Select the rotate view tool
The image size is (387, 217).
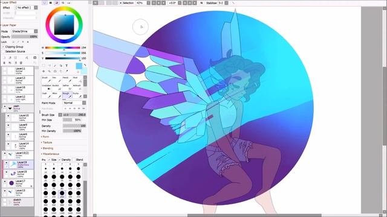click(55, 71)
